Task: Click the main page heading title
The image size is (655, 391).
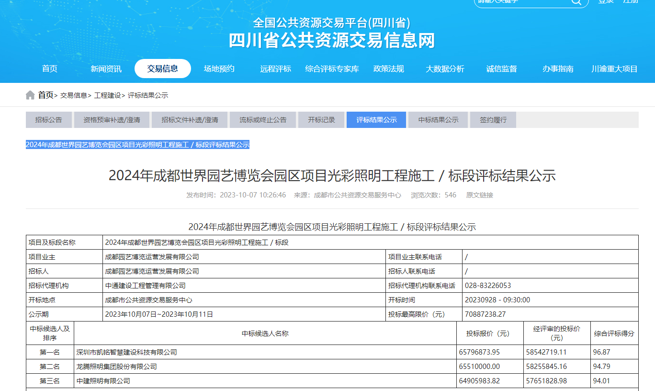Action: 332,175
